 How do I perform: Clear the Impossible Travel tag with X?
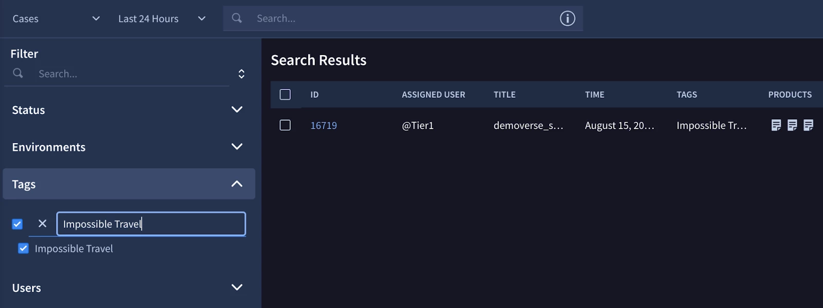42,223
